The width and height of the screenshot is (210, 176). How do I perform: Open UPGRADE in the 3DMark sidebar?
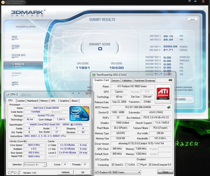point(17,73)
